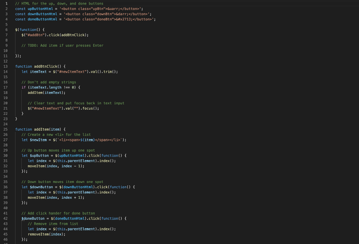
Task: Click the trim method call on line 14
Action: 109,71
